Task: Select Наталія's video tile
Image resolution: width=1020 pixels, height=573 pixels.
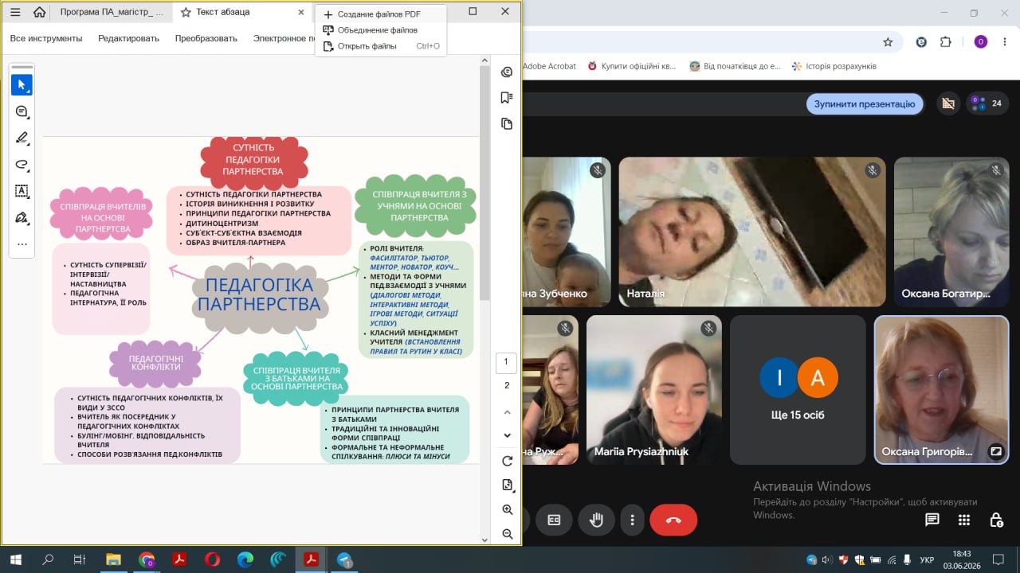Action: (x=752, y=232)
